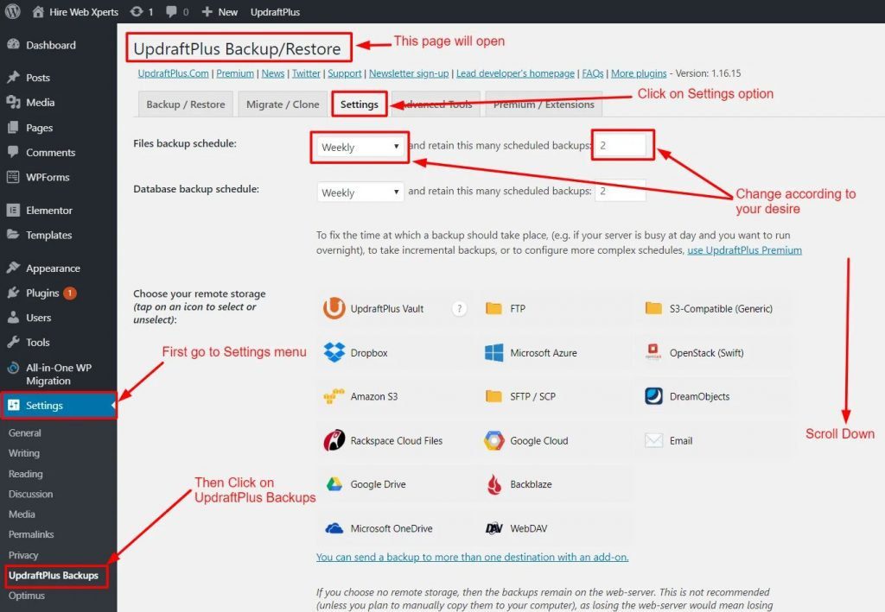The height and width of the screenshot is (612, 885).
Task: Open the Writing settings submenu item
Action: tap(24, 453)
